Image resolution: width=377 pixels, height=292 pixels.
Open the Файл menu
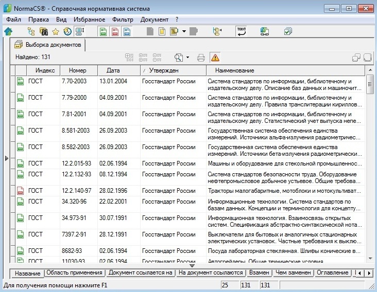tap(14, 20)
